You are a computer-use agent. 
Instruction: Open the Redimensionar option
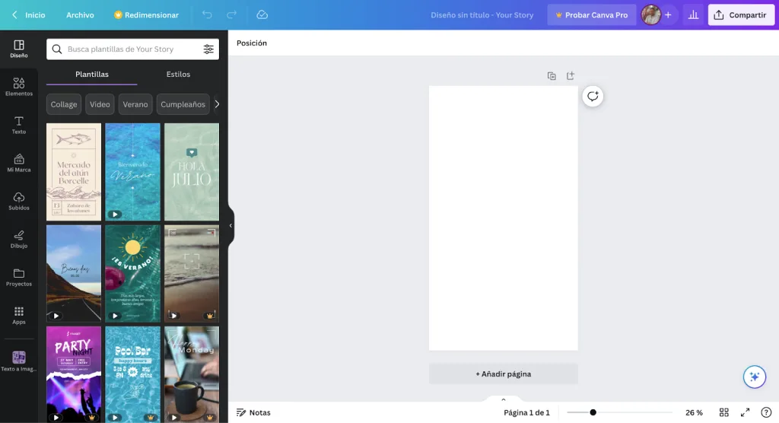146,15
